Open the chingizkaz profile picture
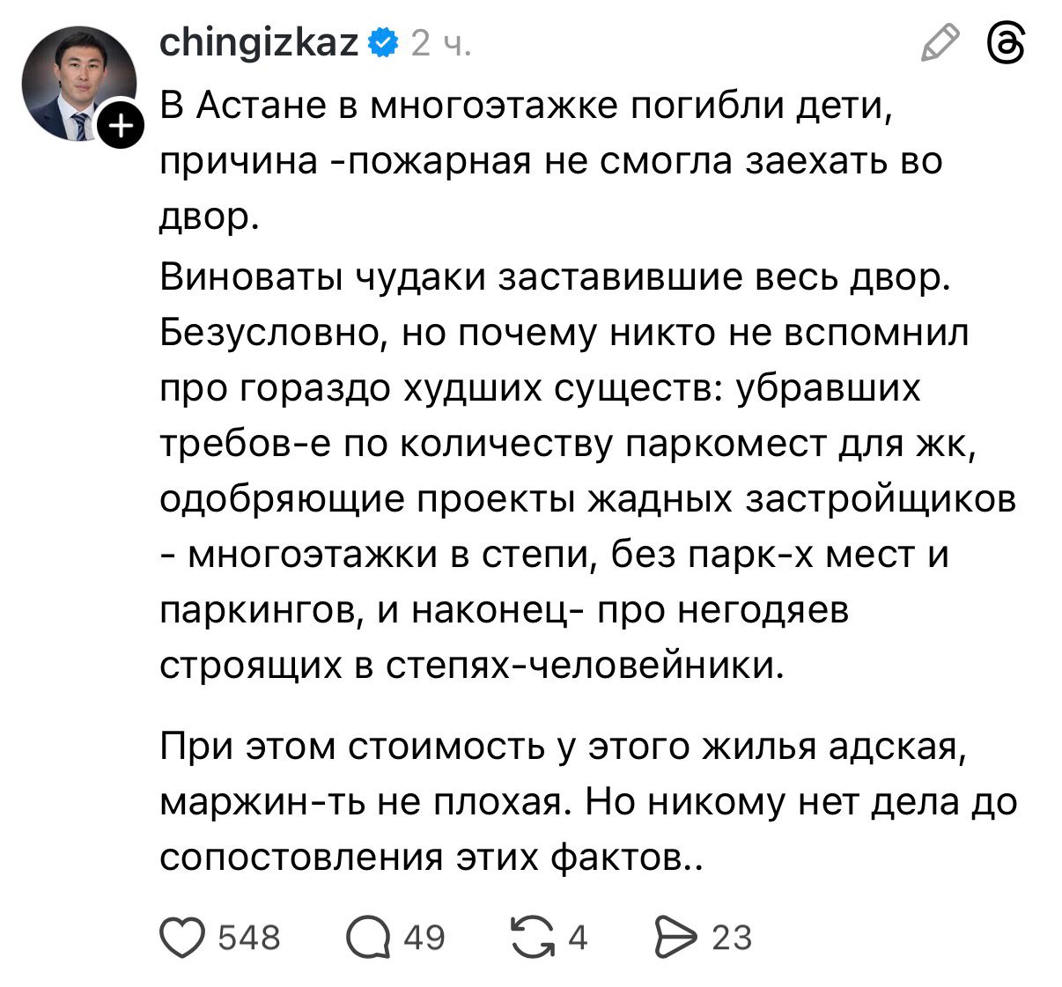This screenshot has width=1062, height=987. pyautogui.click(x=77, y=82)
